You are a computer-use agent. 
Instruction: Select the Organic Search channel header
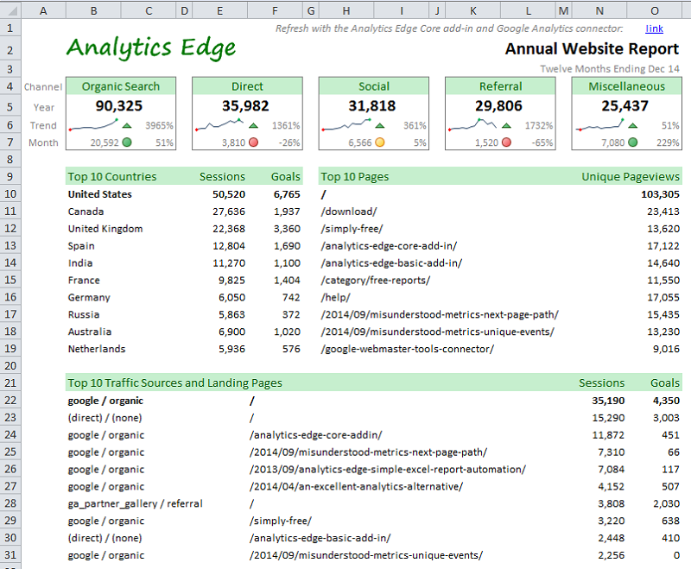pyautogui.click(x=121, y=86)
